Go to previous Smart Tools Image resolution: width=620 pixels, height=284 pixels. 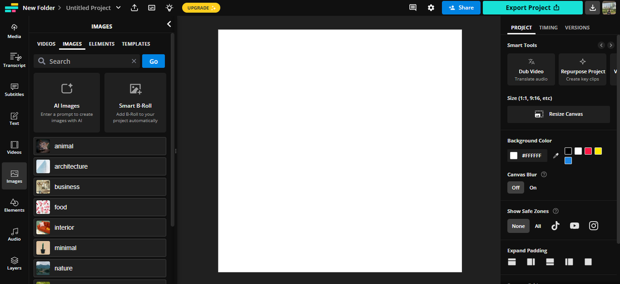(x=601, y=45)
